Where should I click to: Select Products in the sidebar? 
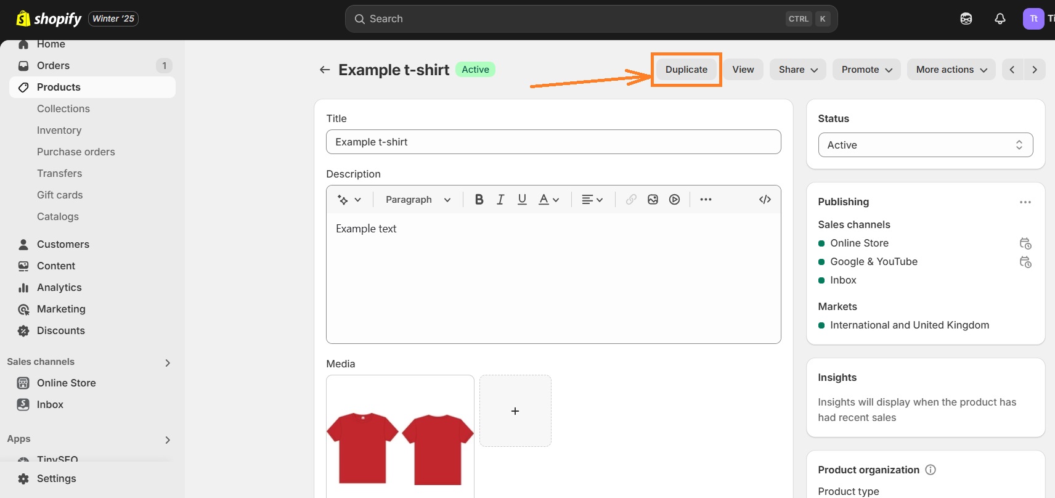pyautogui.click(x=92, y=88)
